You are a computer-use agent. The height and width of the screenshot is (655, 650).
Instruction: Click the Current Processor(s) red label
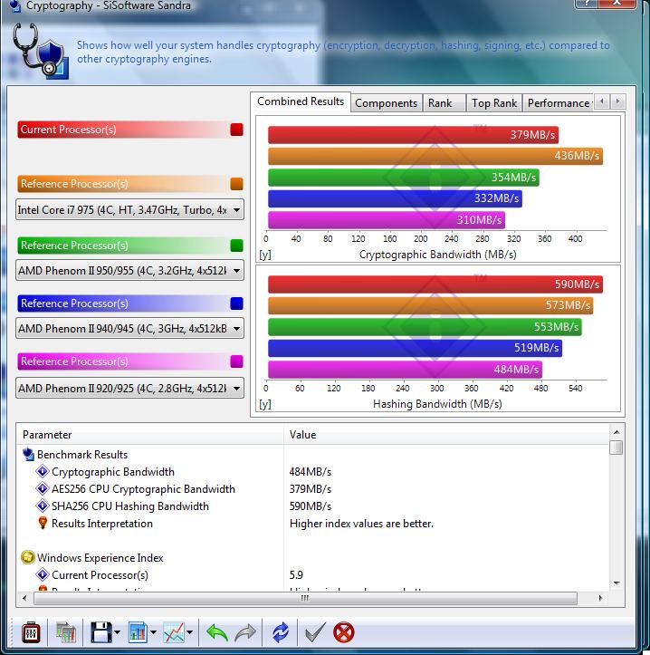(x=69, y=130)
